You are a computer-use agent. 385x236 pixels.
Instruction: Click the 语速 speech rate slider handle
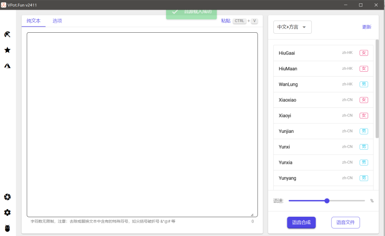(x=327, y=201)
